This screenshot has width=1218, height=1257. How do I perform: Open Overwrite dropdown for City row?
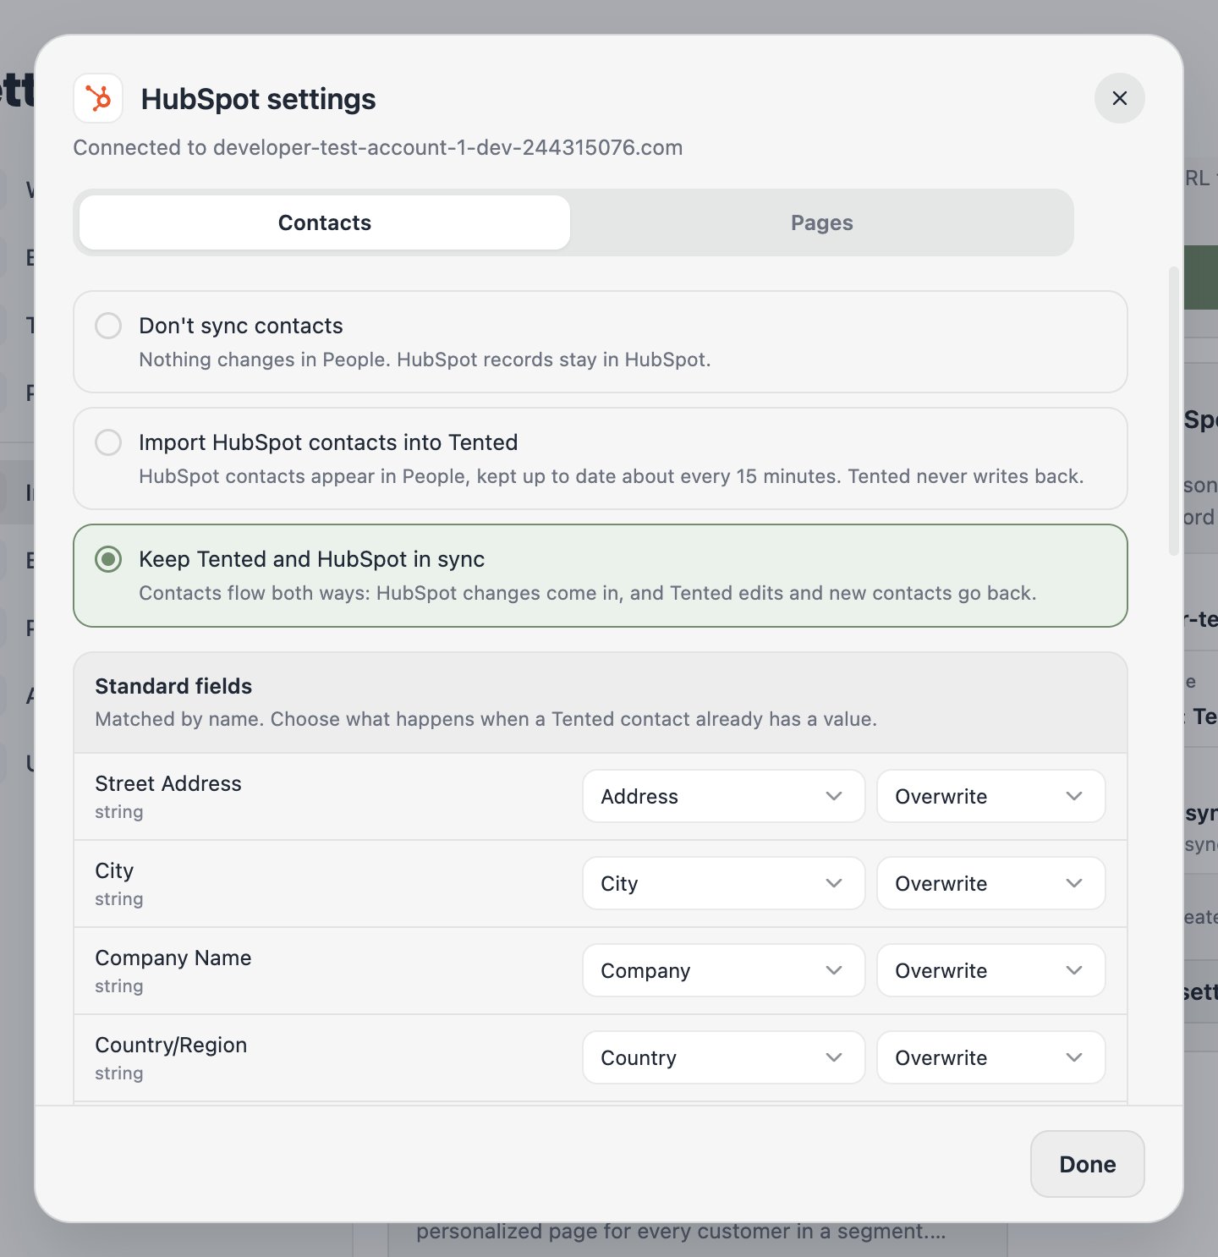[x=990, y=883]
